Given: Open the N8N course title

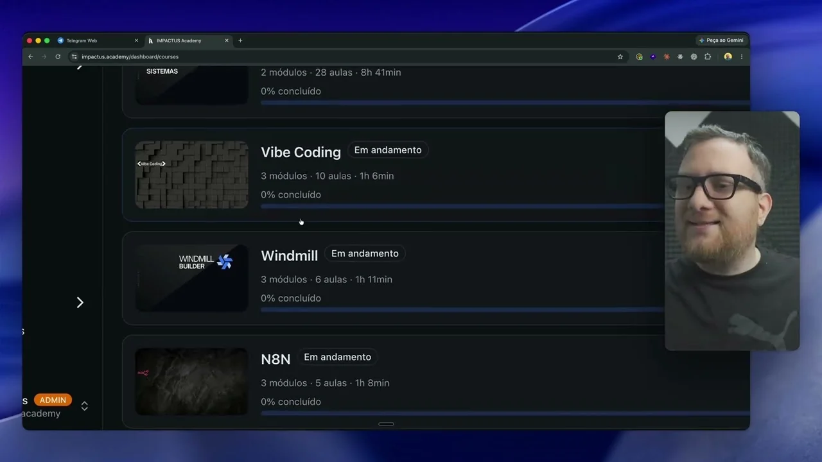Looking at the screenshot, I should 275,359.
